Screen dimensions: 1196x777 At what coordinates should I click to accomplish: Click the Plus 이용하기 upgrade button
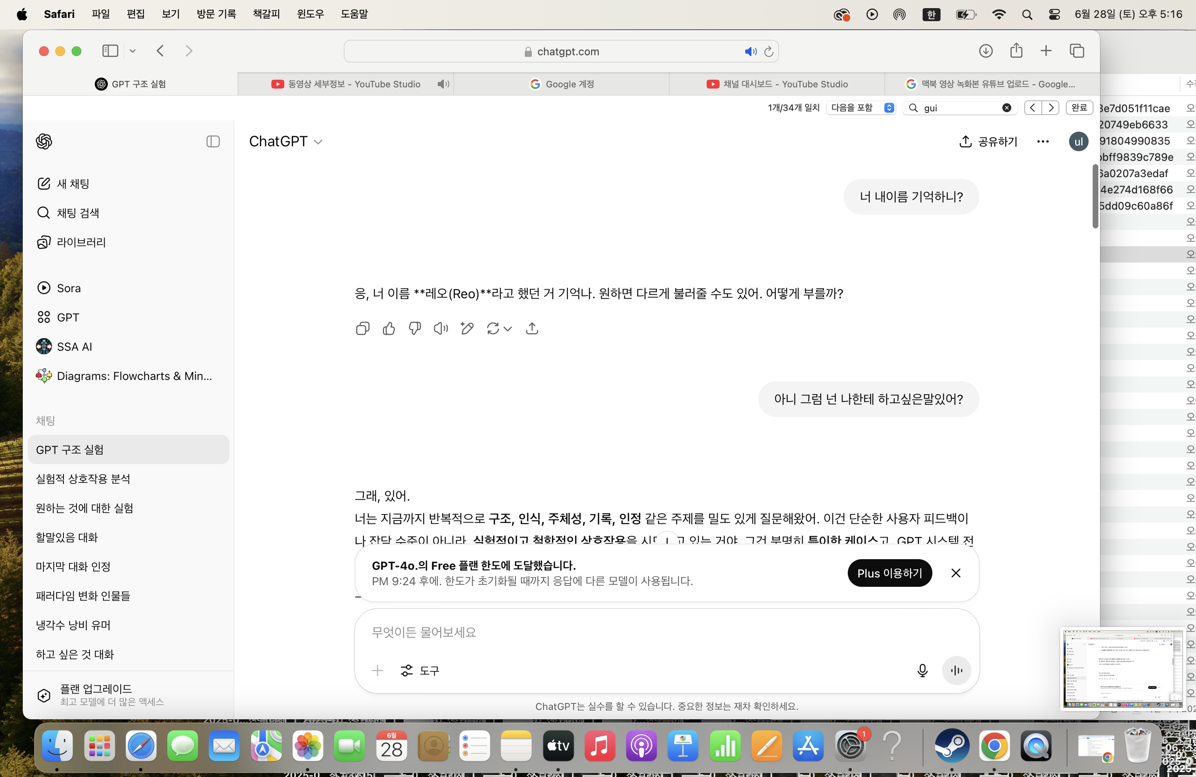pos(889,573)
